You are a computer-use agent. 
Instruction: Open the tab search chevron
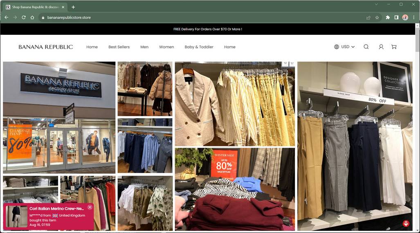(x=376, y=4)
